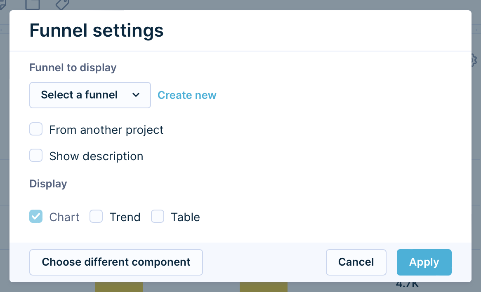Cancel the funnel settings dialog
The height and width of the screenshot is (292, 481).
tap(356, 262)
